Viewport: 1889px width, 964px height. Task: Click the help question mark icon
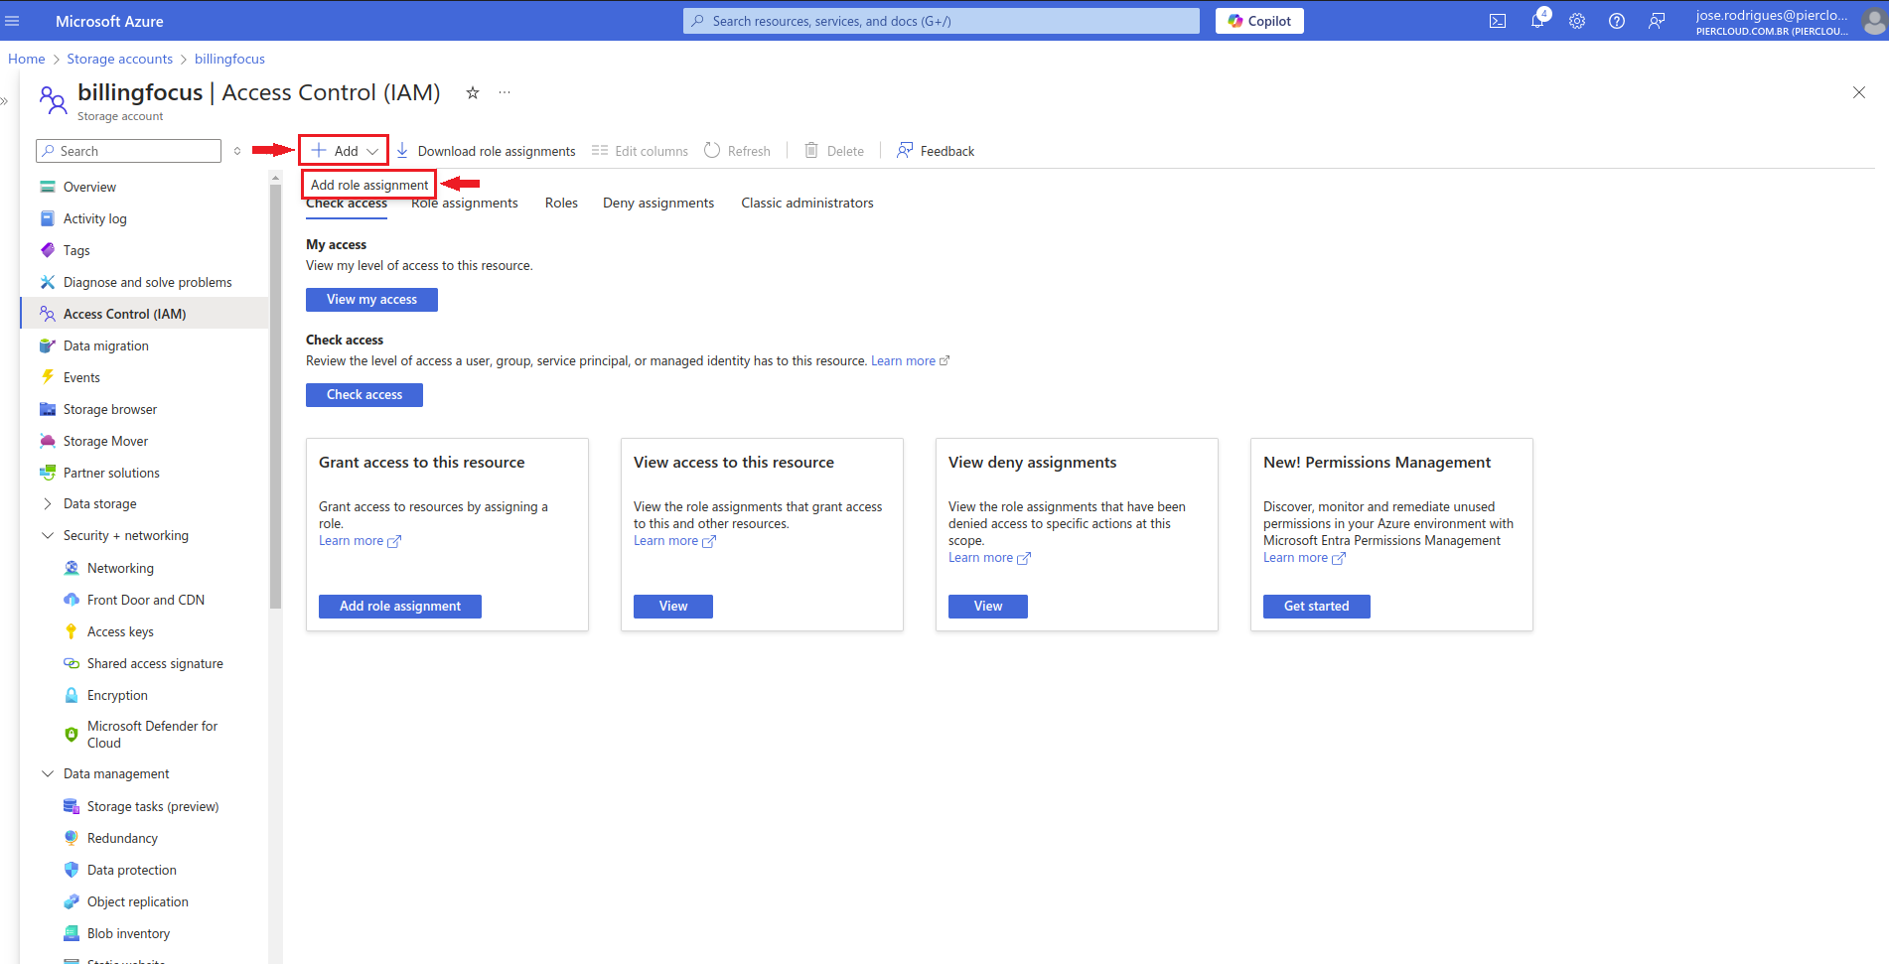(1617, 21)
